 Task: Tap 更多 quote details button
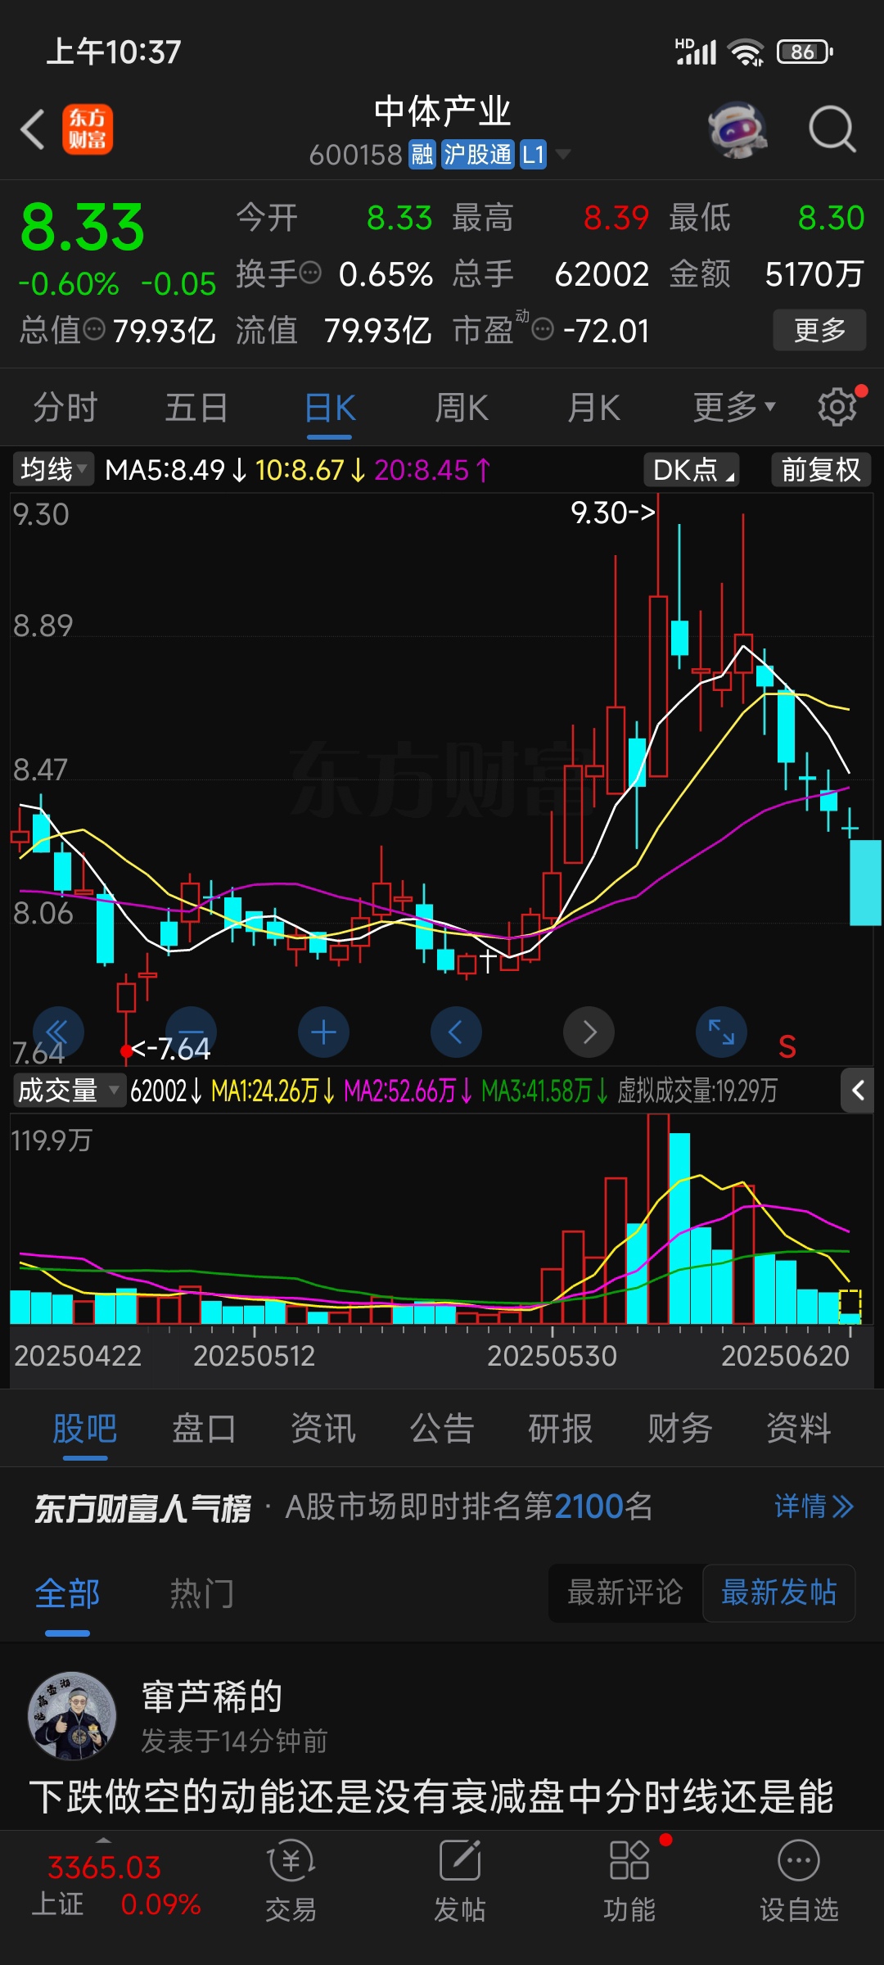[x=819, y=330]
